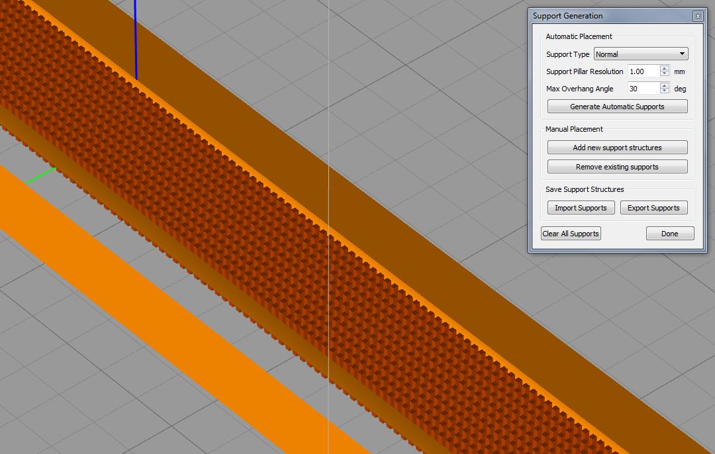Select Add new support structures
Viewport: 715px width, 454px height.
pos(618,147)
